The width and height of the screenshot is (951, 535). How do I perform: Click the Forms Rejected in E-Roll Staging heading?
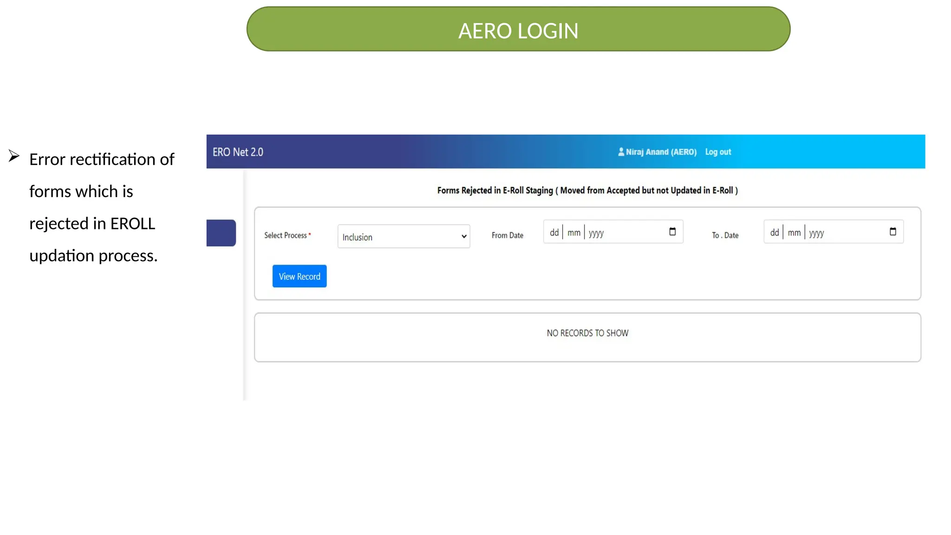(x=587, y=190)
